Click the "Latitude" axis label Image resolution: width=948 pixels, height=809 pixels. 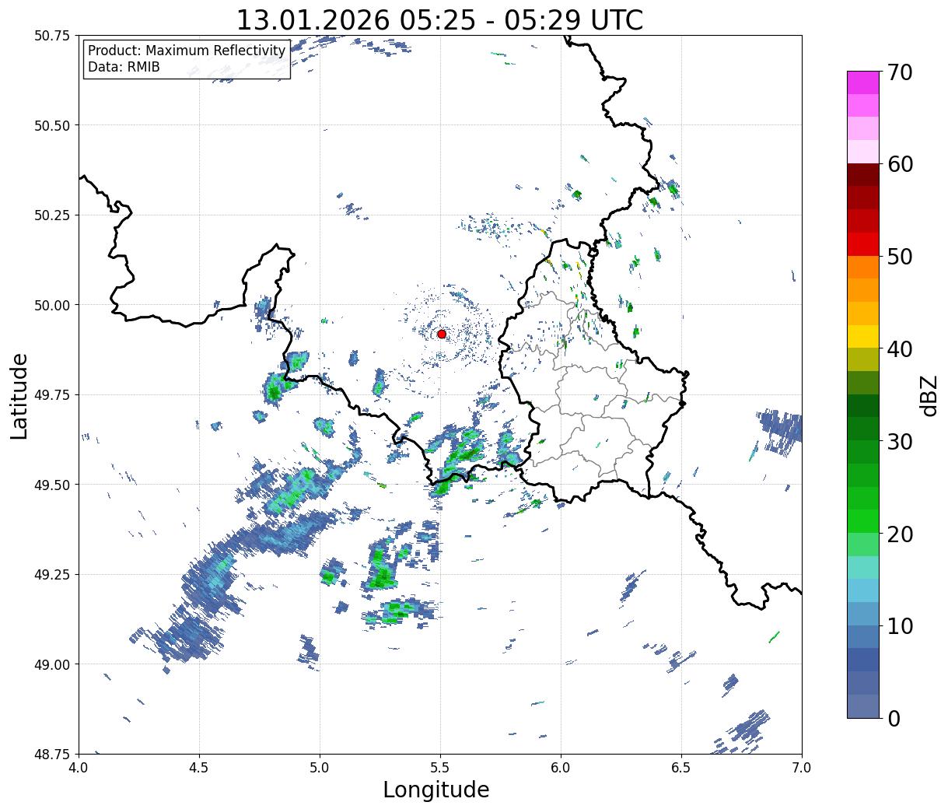click(x=19, y=395)
